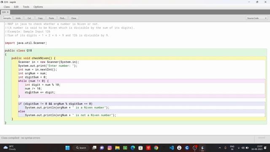Click the blue C app taskbar icon
270x152 pixels.
tap(187, 148)
